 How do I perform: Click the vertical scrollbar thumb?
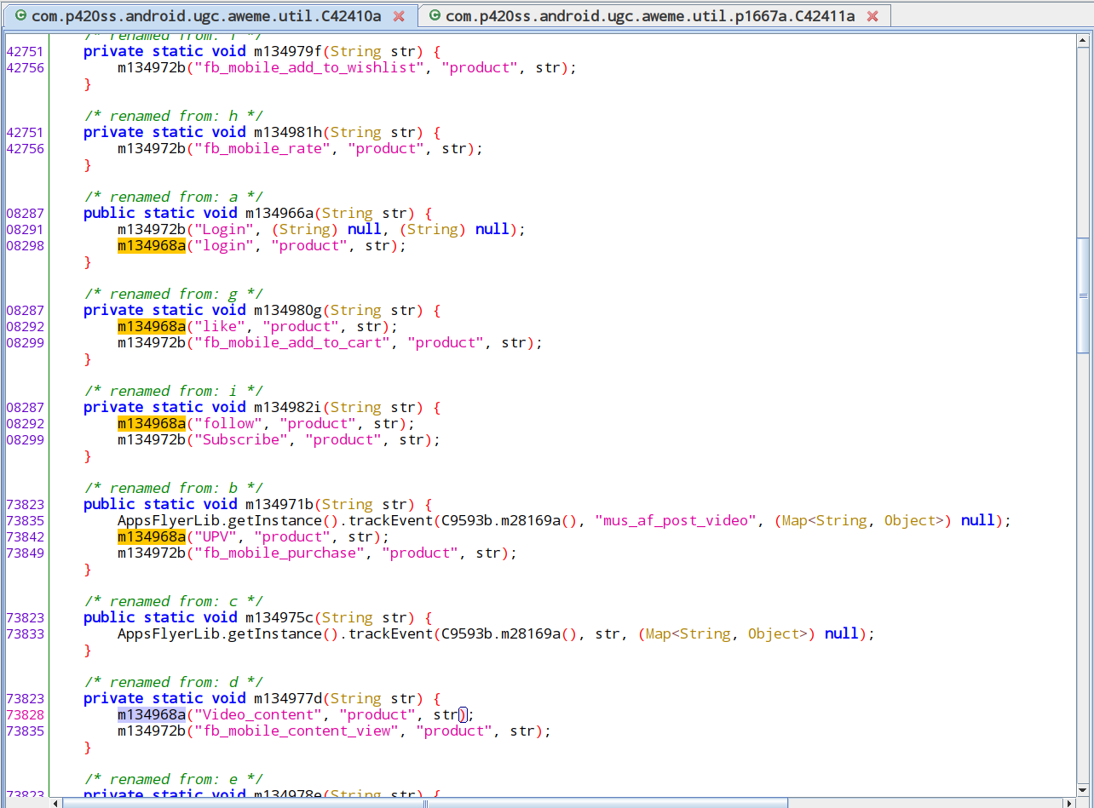[1083, 295]
